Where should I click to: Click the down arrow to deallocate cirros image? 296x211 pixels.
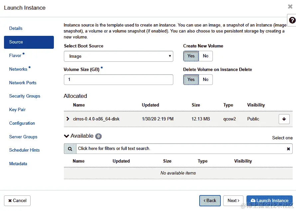[284, 119]
